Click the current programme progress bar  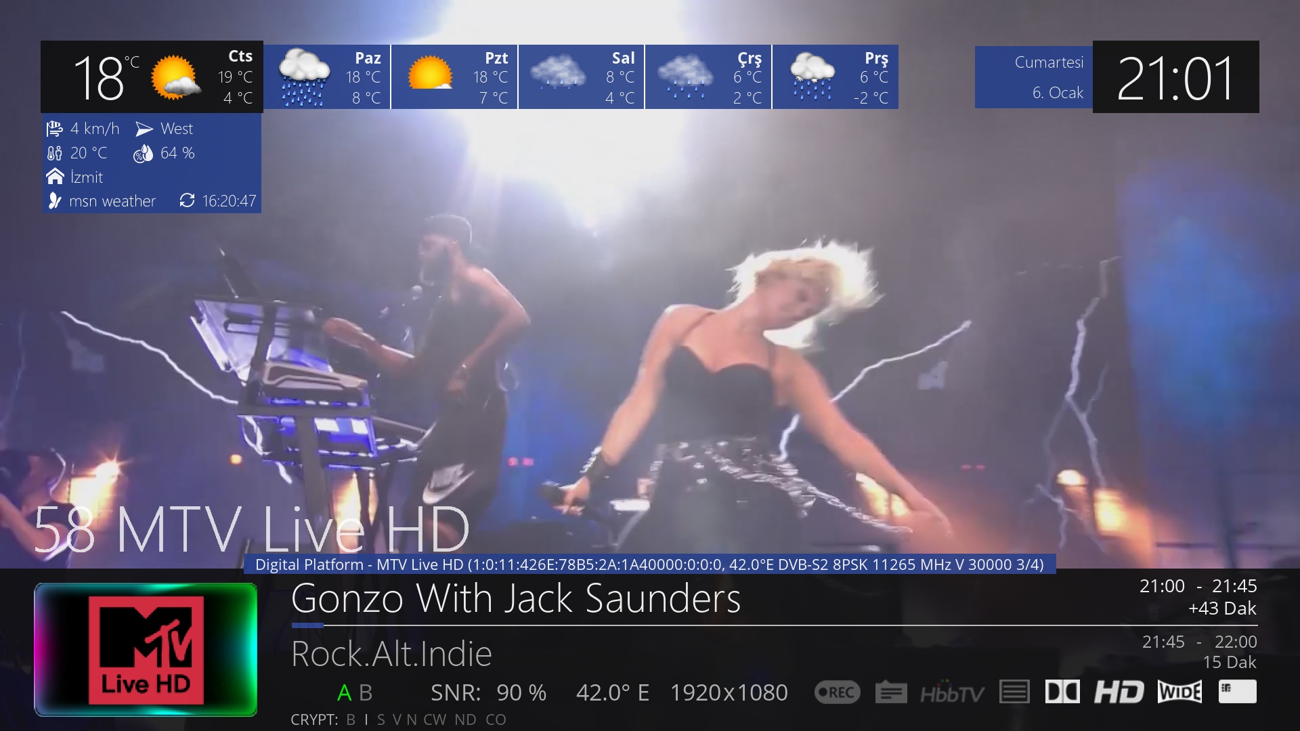[774, 625]
